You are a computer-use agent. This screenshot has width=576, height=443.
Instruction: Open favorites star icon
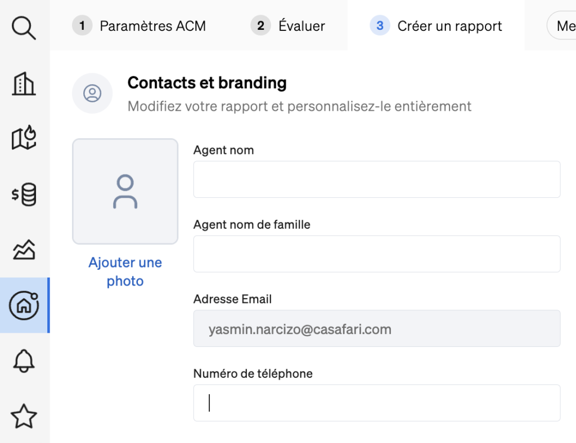[24, 416]
